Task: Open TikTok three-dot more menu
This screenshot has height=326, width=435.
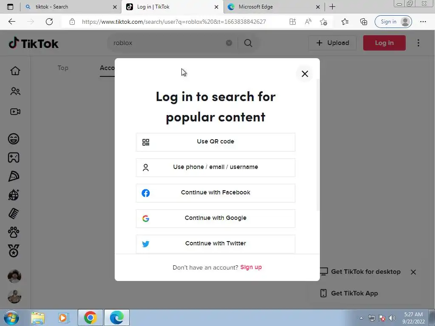Action: click(418, 43)
